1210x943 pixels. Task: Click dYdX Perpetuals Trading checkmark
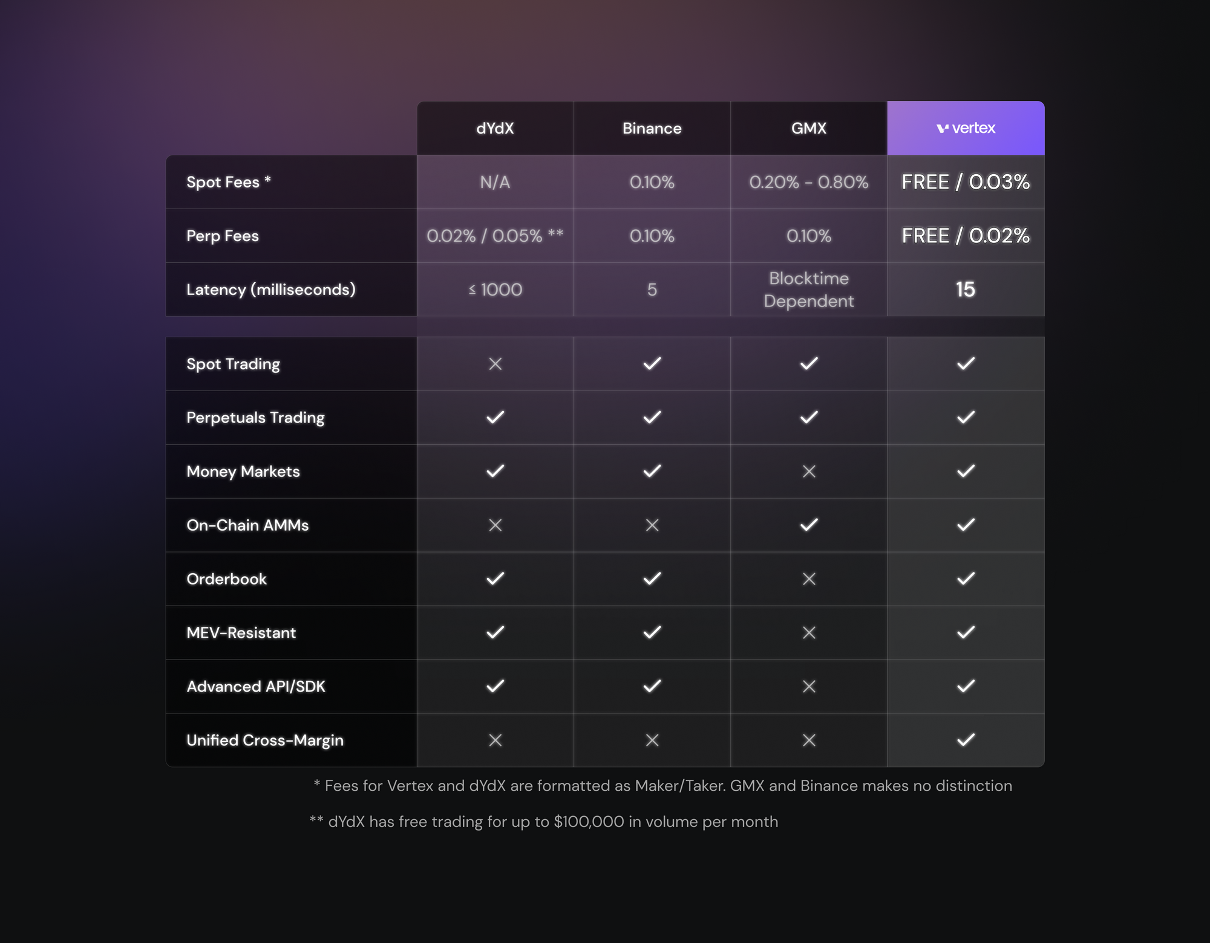tap(495, 418)
